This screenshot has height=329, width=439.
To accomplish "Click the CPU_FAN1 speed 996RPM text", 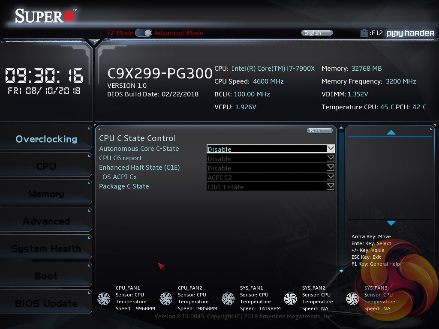I will click(145, 308).
